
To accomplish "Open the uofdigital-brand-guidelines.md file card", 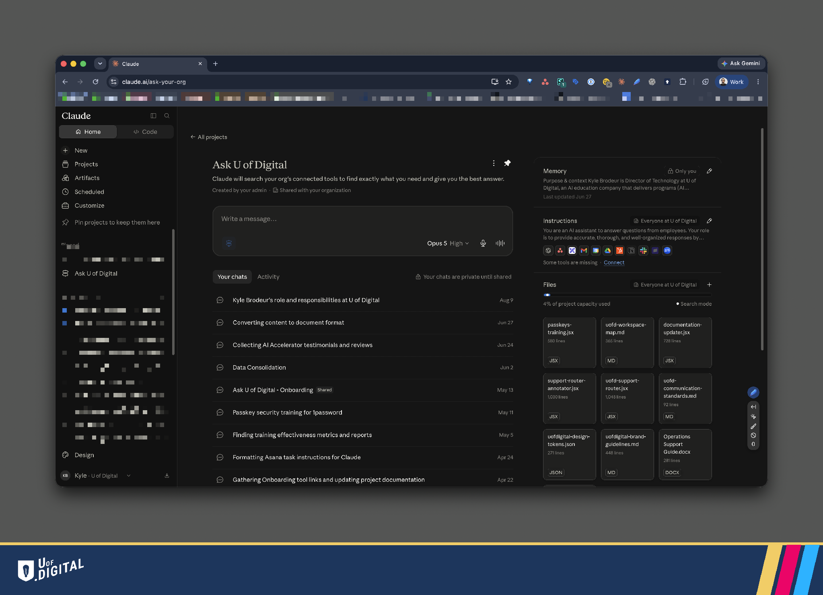I will (627, 454).
